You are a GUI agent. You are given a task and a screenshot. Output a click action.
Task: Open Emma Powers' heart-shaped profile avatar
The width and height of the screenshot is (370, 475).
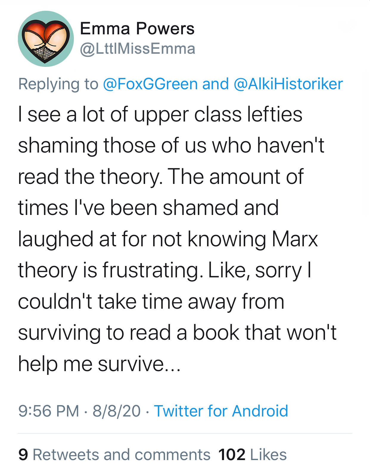pyautogui.click(x=46, y=39)
